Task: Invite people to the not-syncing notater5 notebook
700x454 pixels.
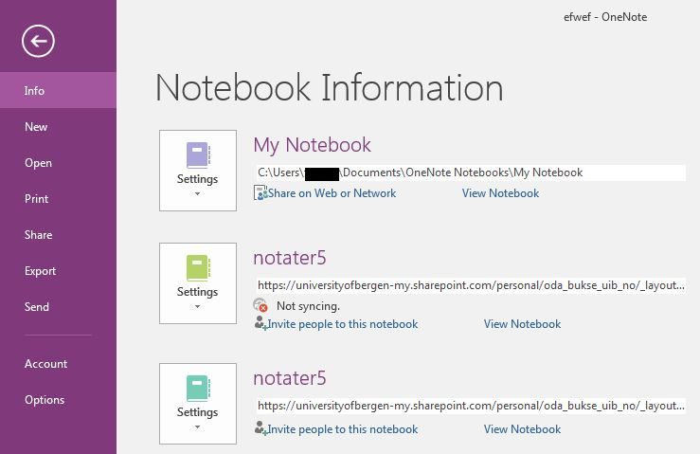Action: [x=342, y=324]
